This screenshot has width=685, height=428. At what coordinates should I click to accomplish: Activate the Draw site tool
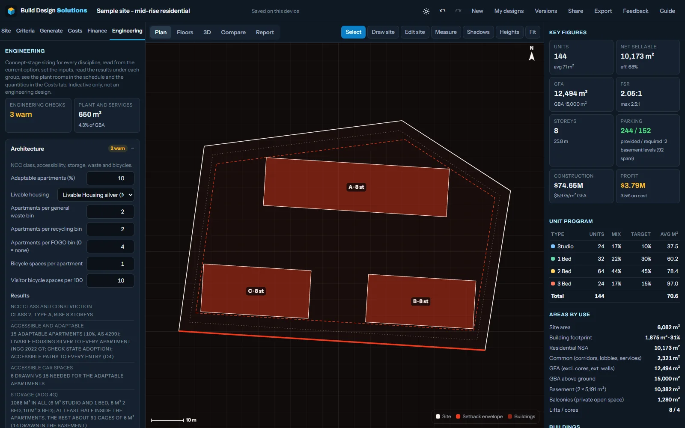click(383, 32)
